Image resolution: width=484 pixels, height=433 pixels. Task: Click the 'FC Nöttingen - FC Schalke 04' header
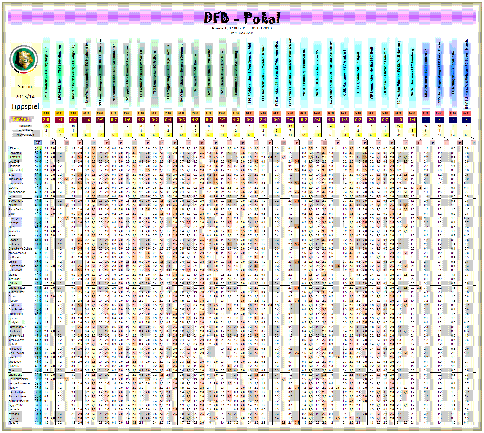pyautogui.click(x=453, y=73)
